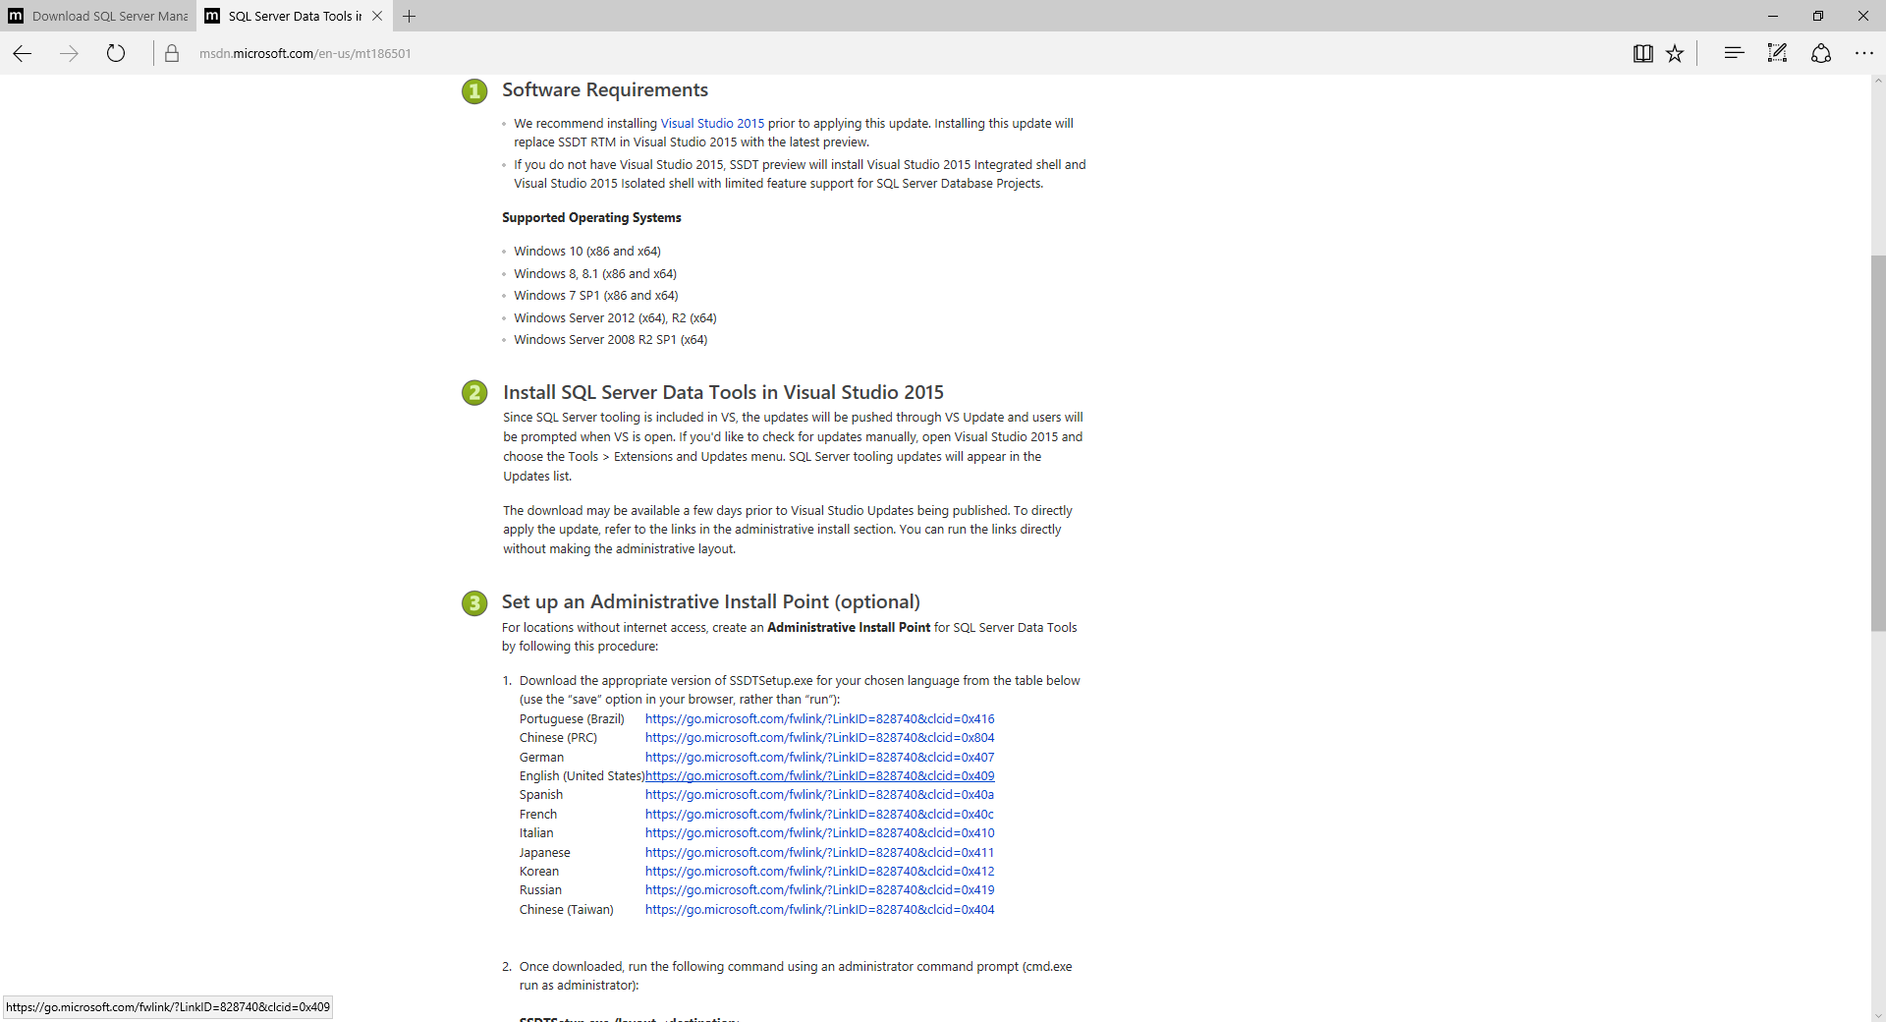Image resolution: width=1886 pixels, height=1022 pixels.
Task: Open Korean download link 0x412
Action: (819, 872)
